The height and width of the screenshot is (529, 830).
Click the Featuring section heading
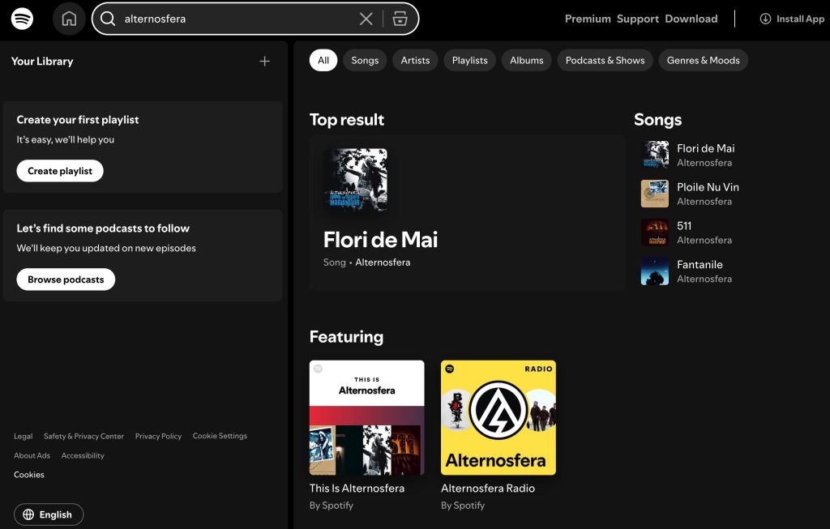pos(346,336)
